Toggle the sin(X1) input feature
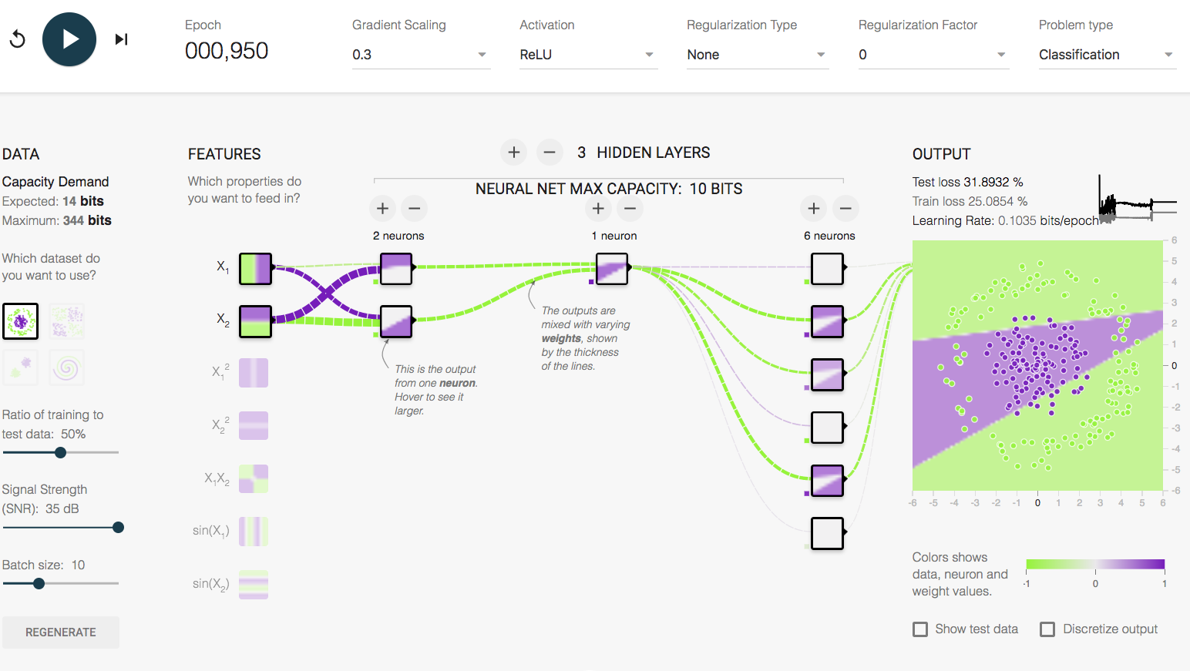Image resolution: width=1190 pixels, height=671 pixels. (254, 532)
